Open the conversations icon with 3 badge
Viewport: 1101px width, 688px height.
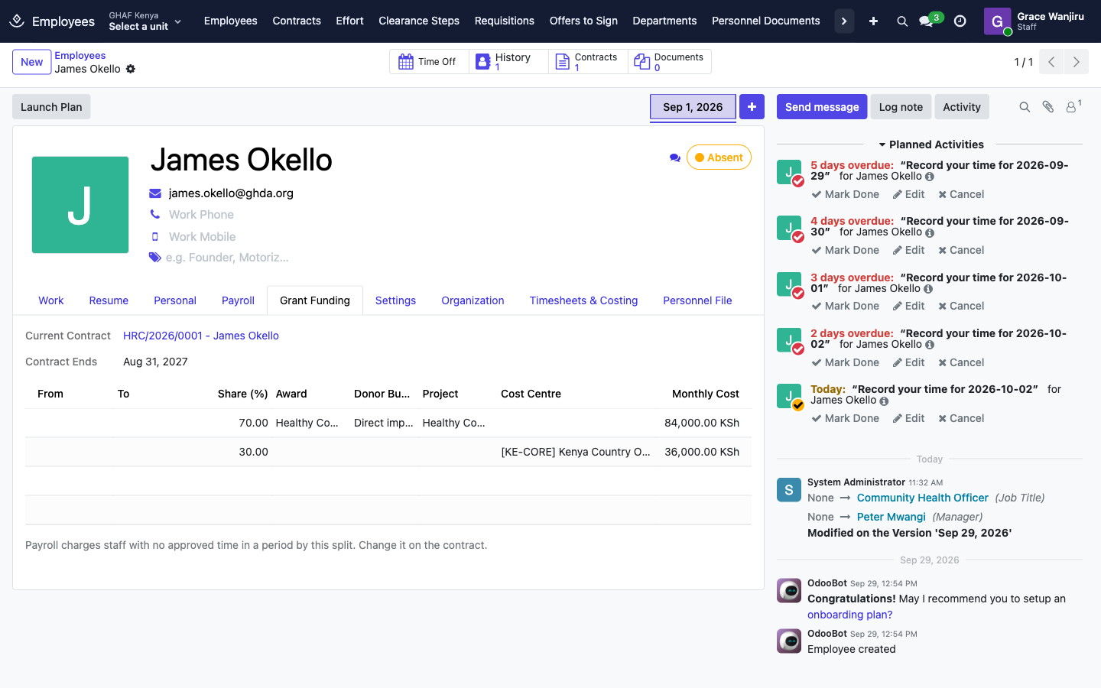pos(930,21)
